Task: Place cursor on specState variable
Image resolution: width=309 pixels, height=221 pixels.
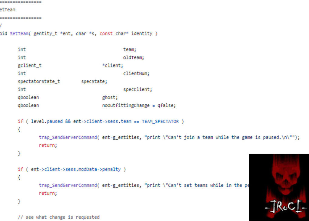Action: [94, 81]
